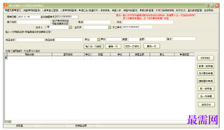Image resolution: width=224 pixels, height=130 pixels.
Task: Click the 删除整张单据 button
Action: pos(206,81)
